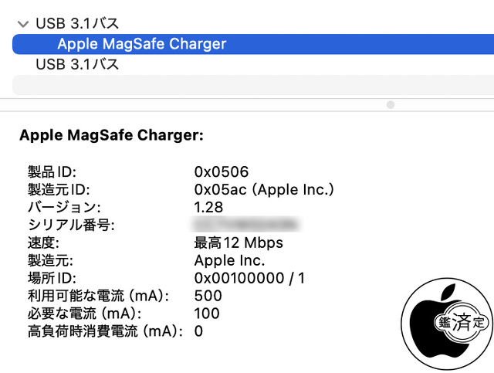
Task: Click the manufacturer value Apple Inc.
Action: coord(230,260)
